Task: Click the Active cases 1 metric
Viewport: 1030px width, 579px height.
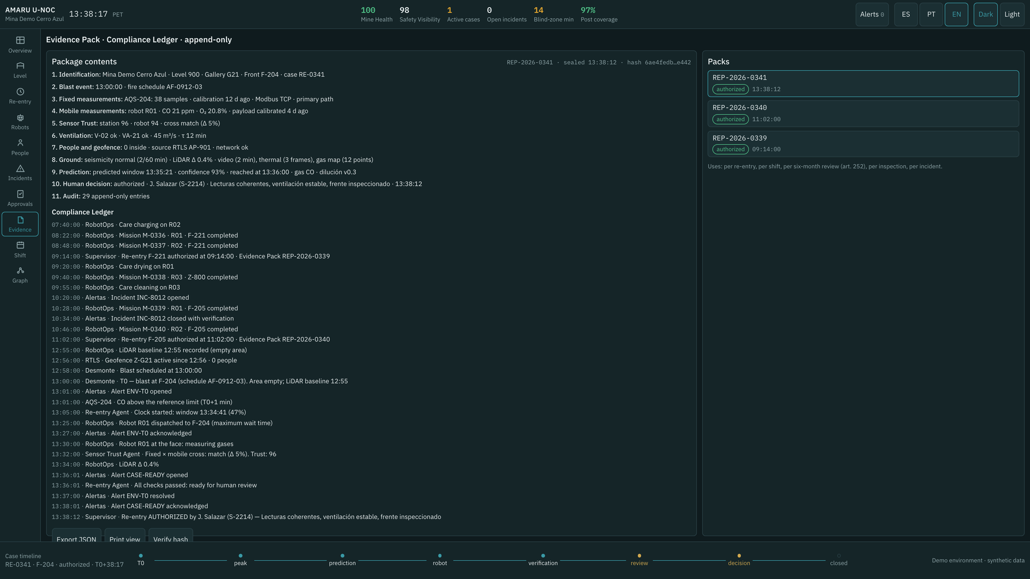Action: [x=464, y=14]
